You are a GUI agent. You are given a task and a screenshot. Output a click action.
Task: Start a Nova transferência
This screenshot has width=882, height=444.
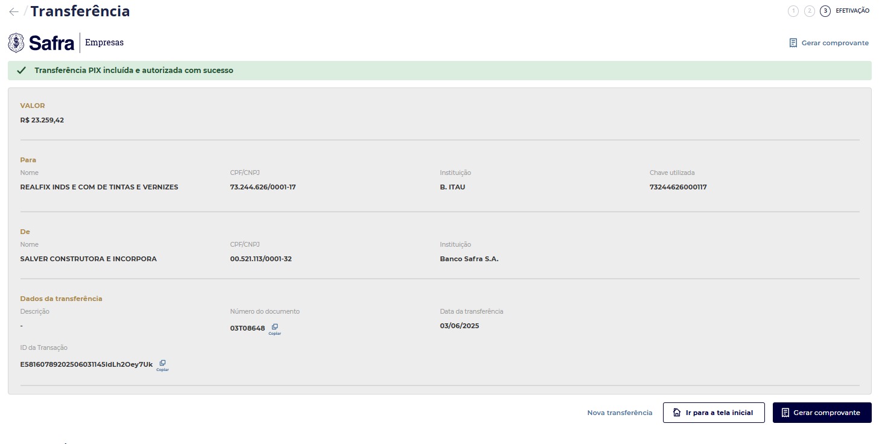(620, 413)
